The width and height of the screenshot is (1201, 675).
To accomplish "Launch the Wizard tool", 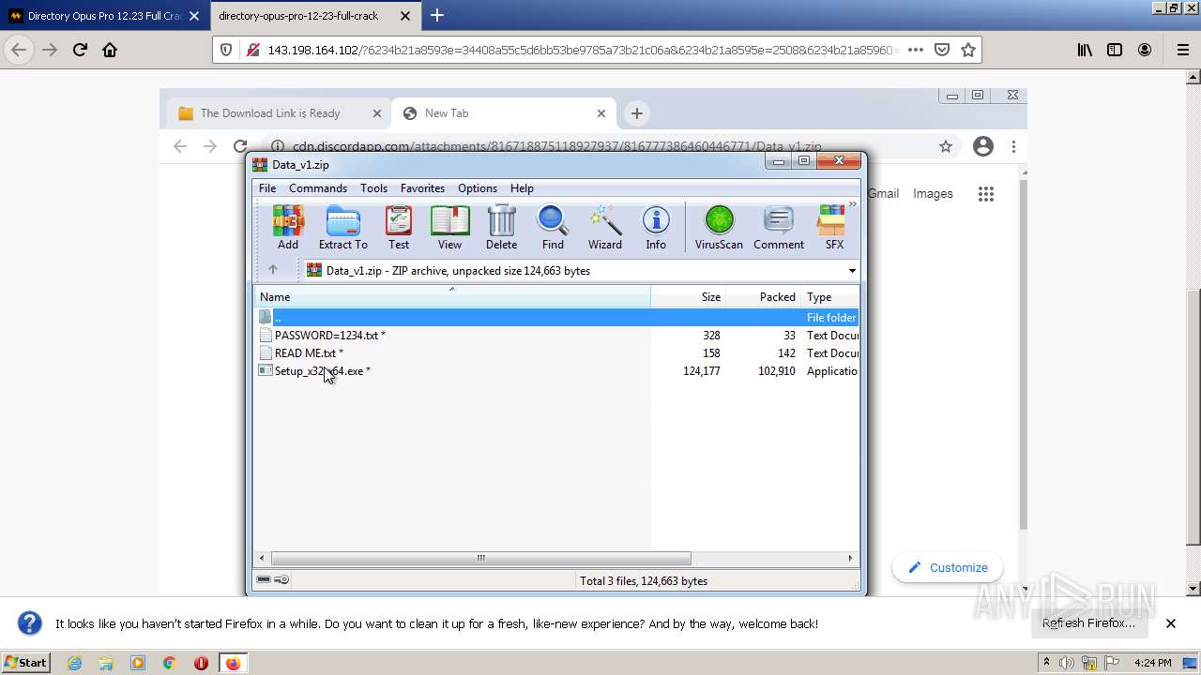I will click(605, 228).
